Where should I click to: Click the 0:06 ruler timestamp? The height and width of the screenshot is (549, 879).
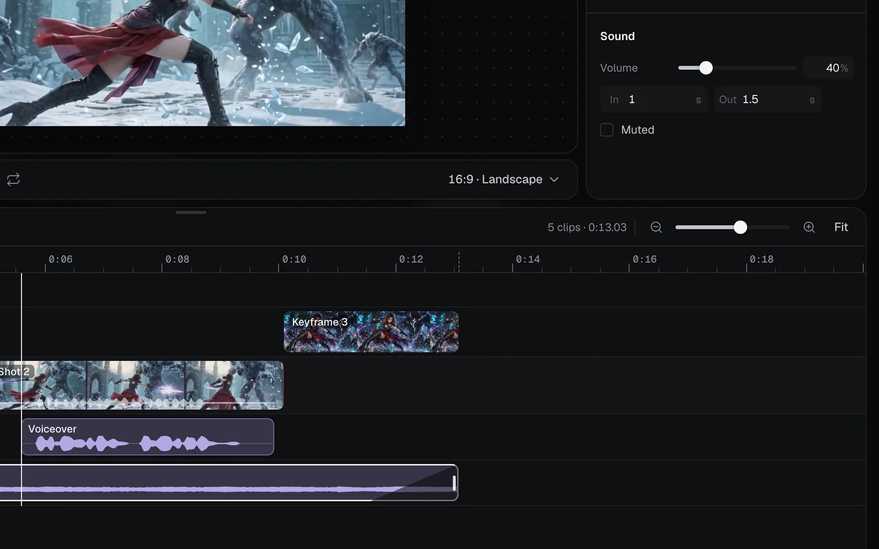[60, 259]
